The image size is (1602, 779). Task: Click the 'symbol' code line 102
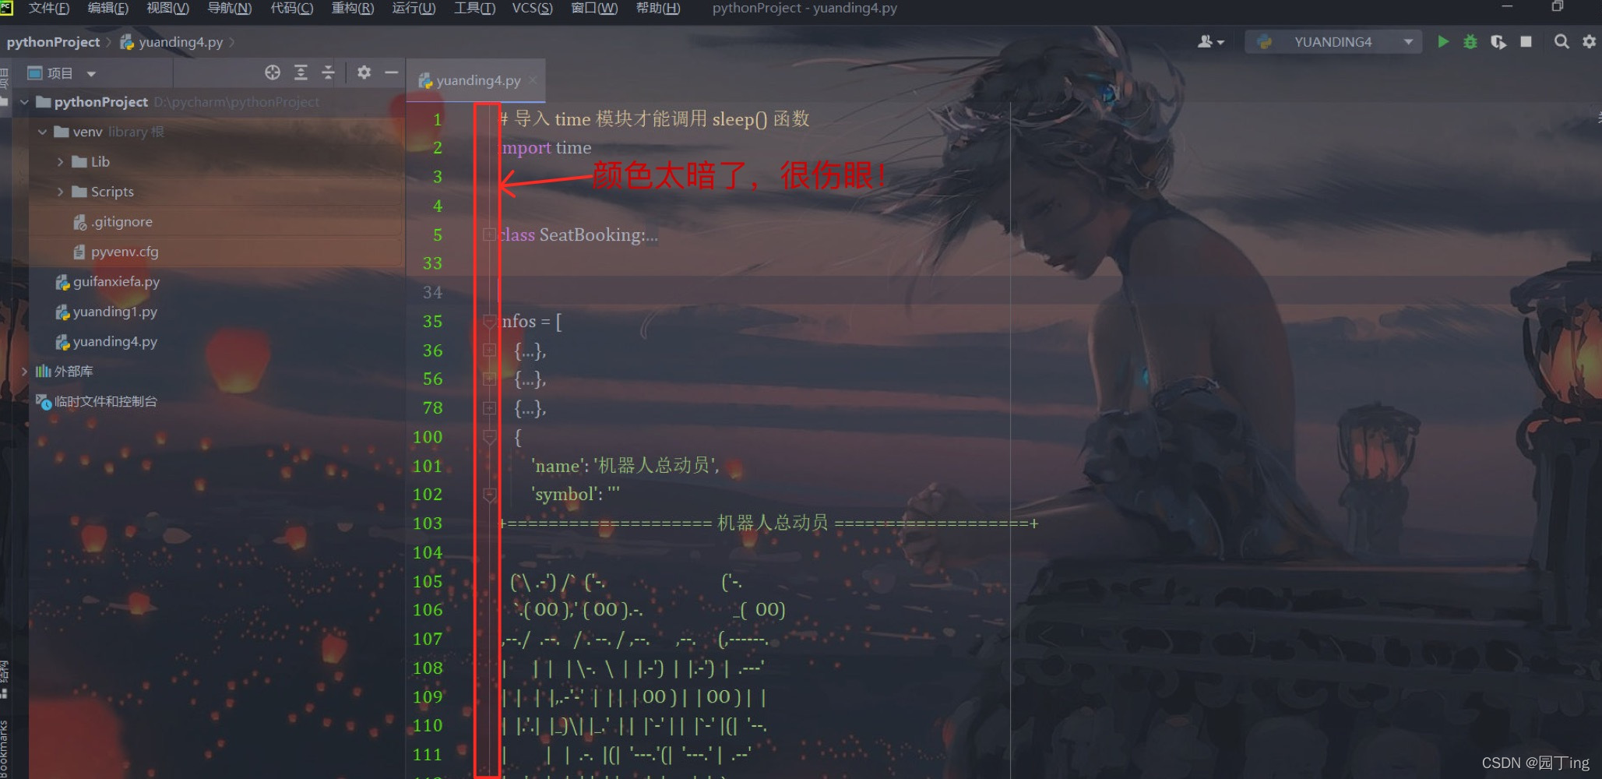pos(576,495)
